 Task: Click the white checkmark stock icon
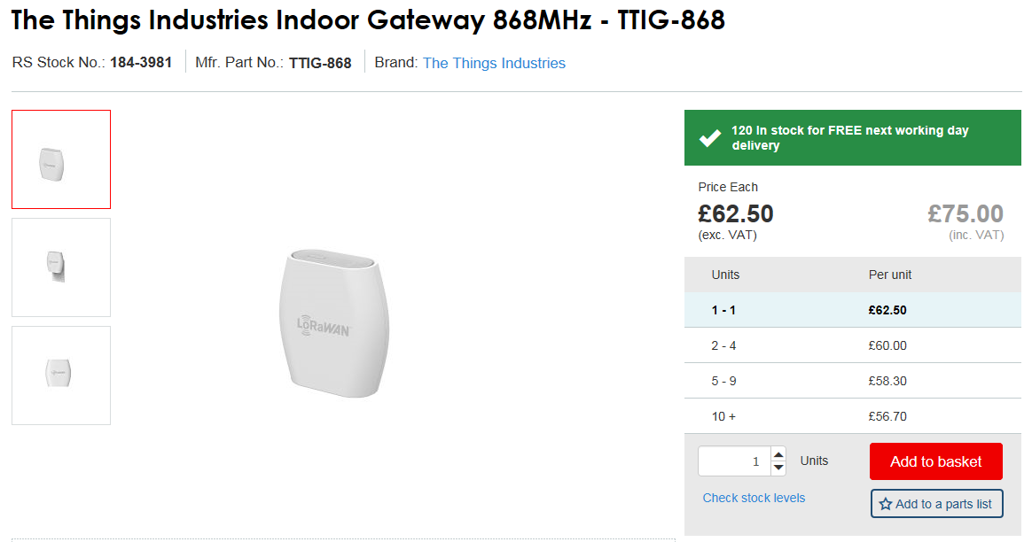(x=709, y=138)
